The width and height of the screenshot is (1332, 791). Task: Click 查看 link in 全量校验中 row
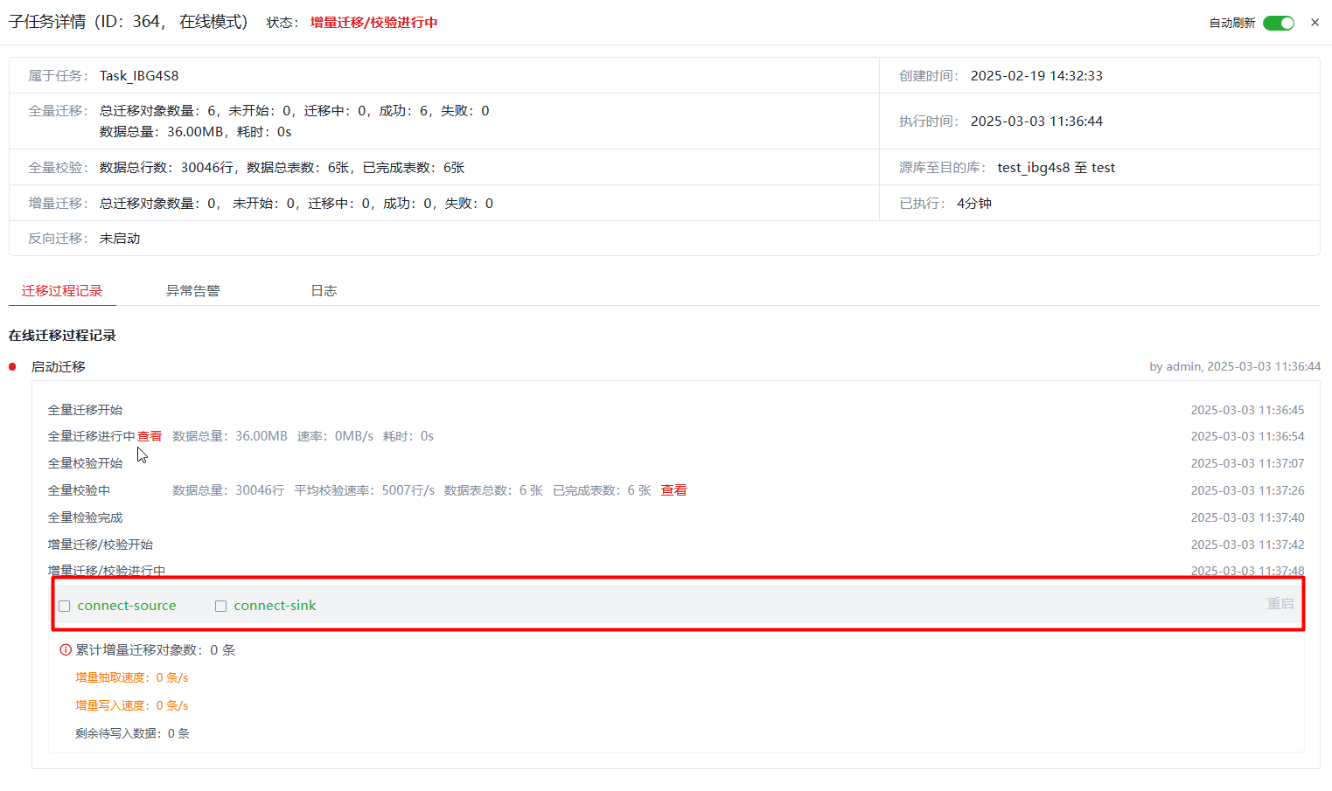pyautogui.click(x=673, y=490)
